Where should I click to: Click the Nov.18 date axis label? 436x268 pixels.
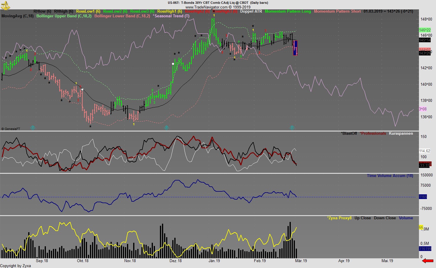(130, 261)
